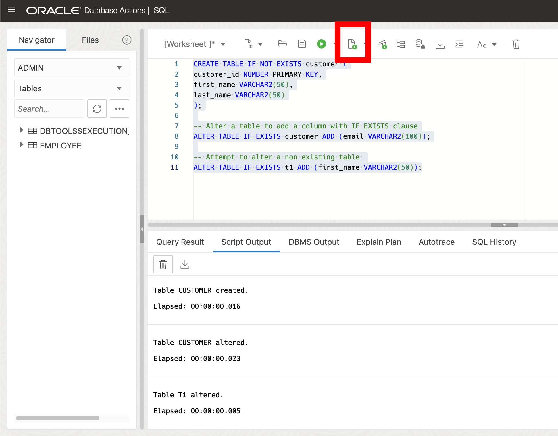
Task: Switch to the Query Result tab
Action: [180, 242]
